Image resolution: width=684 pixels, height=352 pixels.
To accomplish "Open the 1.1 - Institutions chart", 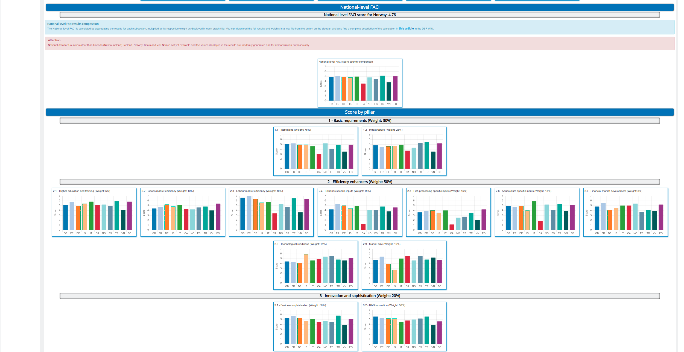I will [x=315, y=151].
